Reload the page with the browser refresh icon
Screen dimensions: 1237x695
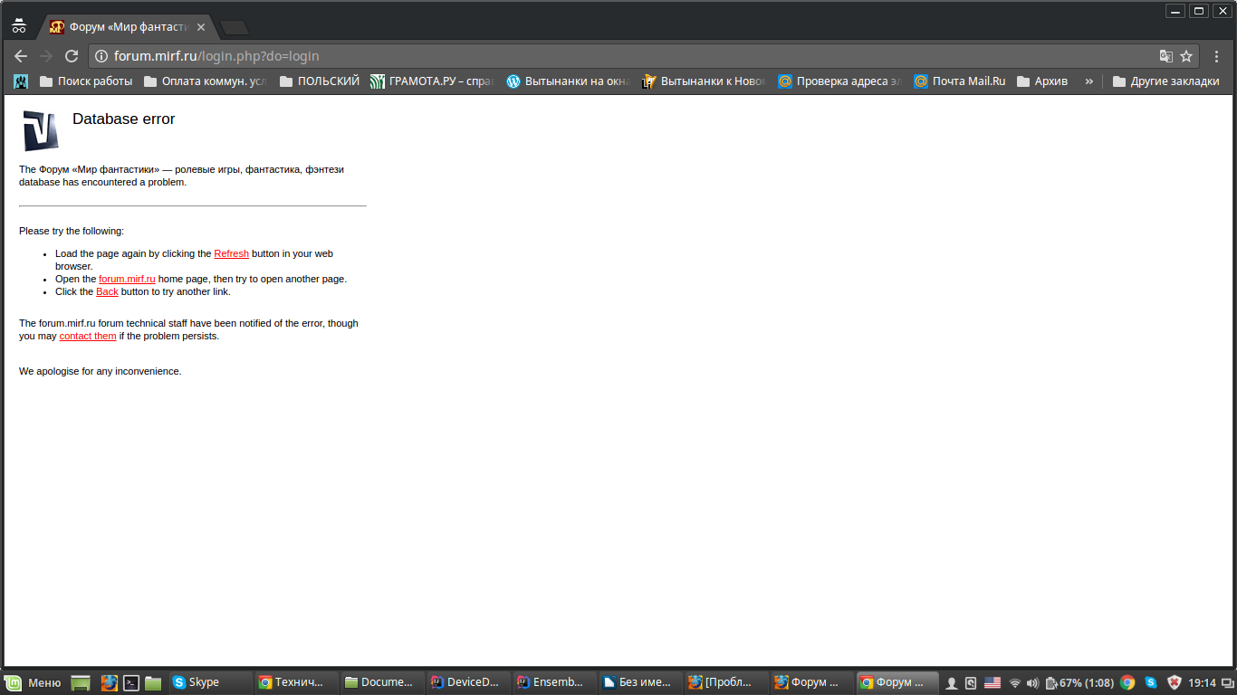72,56
